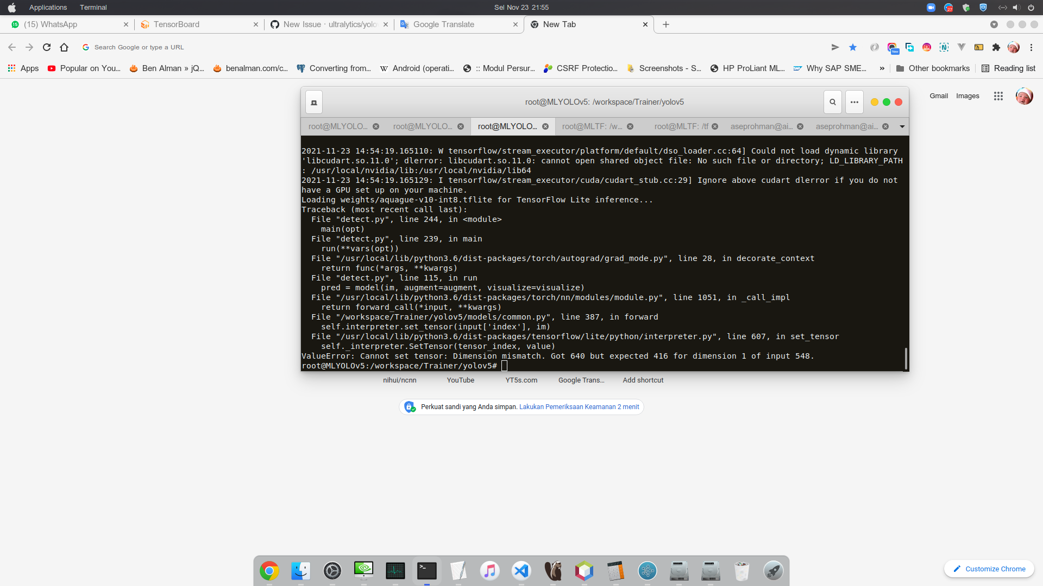1043x586 pixels.
Task: Open the Chrome three-dot menu
Action: (1031, 47)
